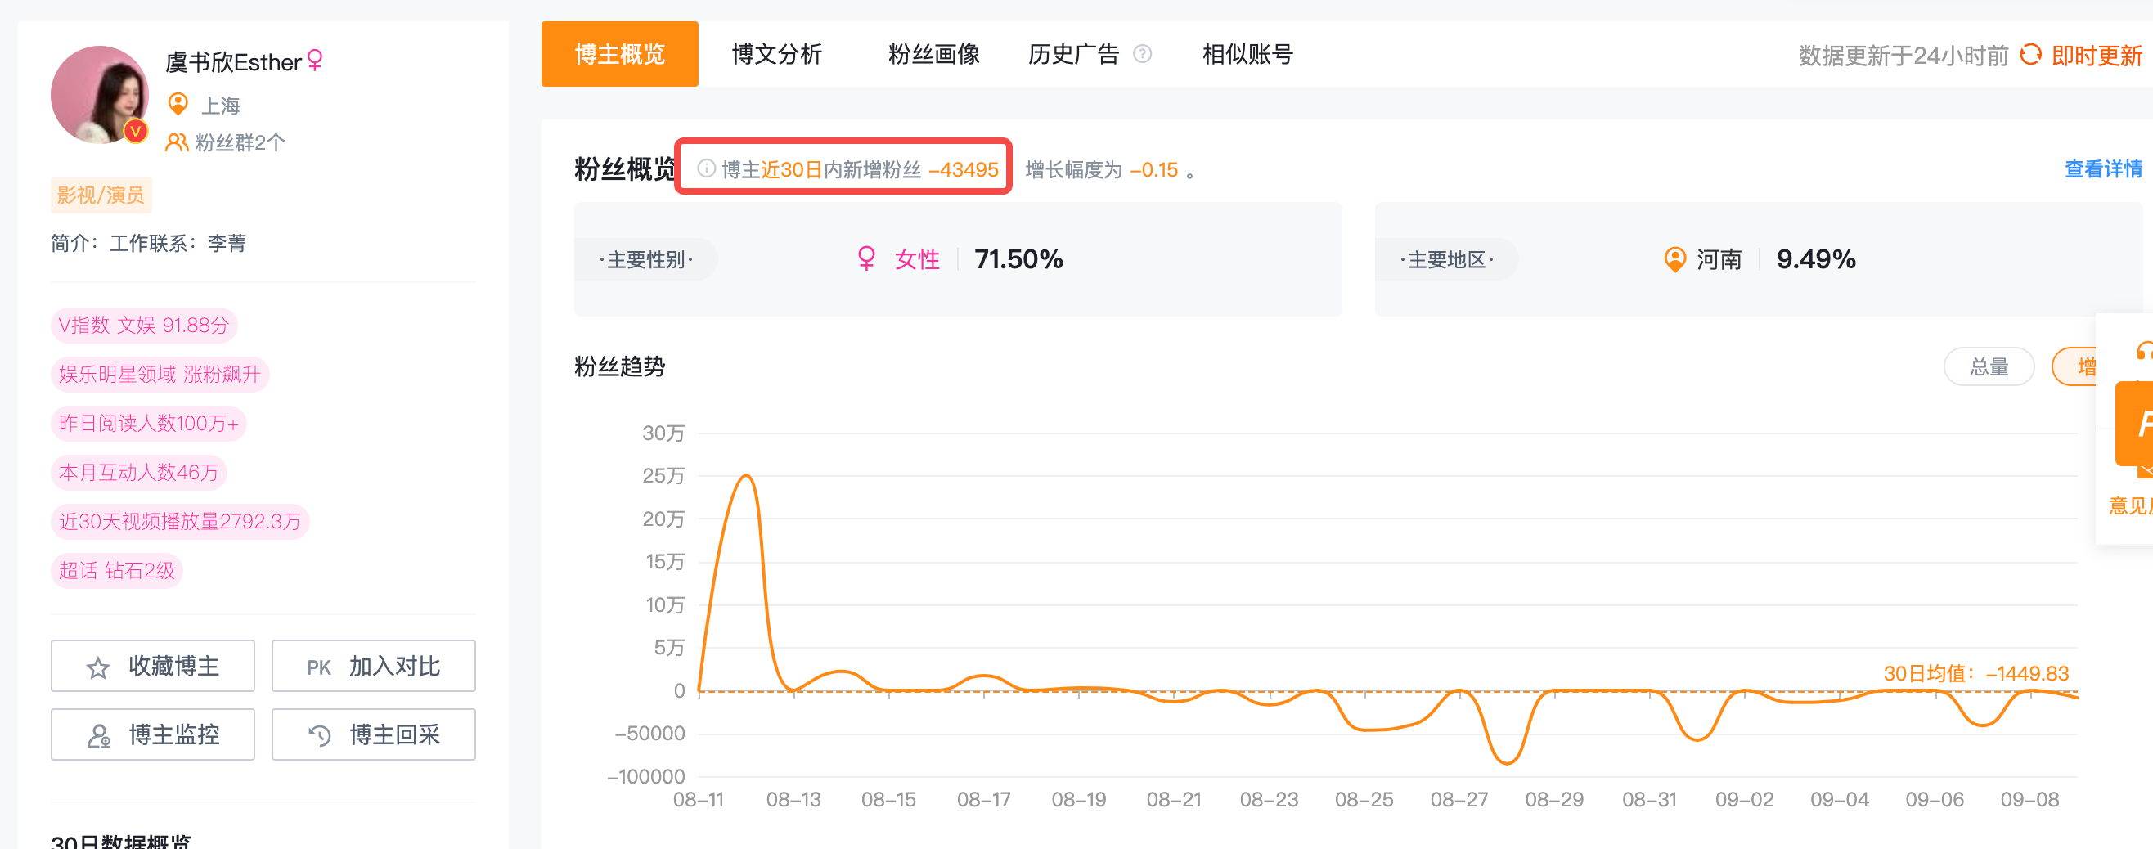
Task: Click the 虞书欣Esther profile avatar
Action: [99, 94]
